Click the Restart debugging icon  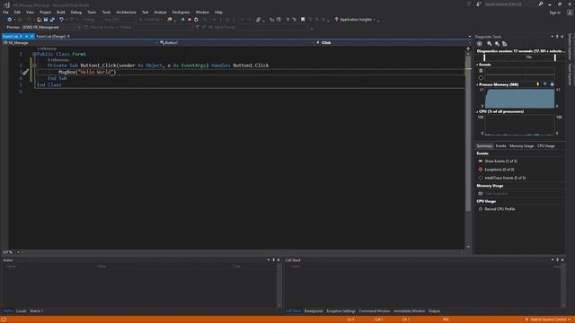point(196,20)
